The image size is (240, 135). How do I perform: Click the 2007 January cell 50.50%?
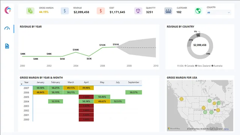point(40,88)
